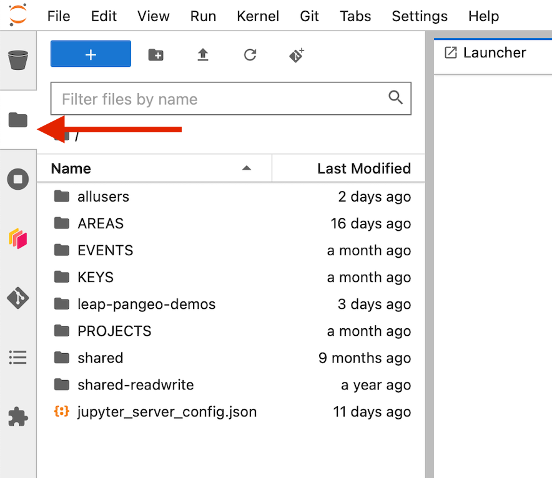Open the File Browser sidebar tab

[18, 120]
